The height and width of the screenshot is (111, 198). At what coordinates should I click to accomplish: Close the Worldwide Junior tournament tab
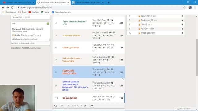click(x=68, y=2)
